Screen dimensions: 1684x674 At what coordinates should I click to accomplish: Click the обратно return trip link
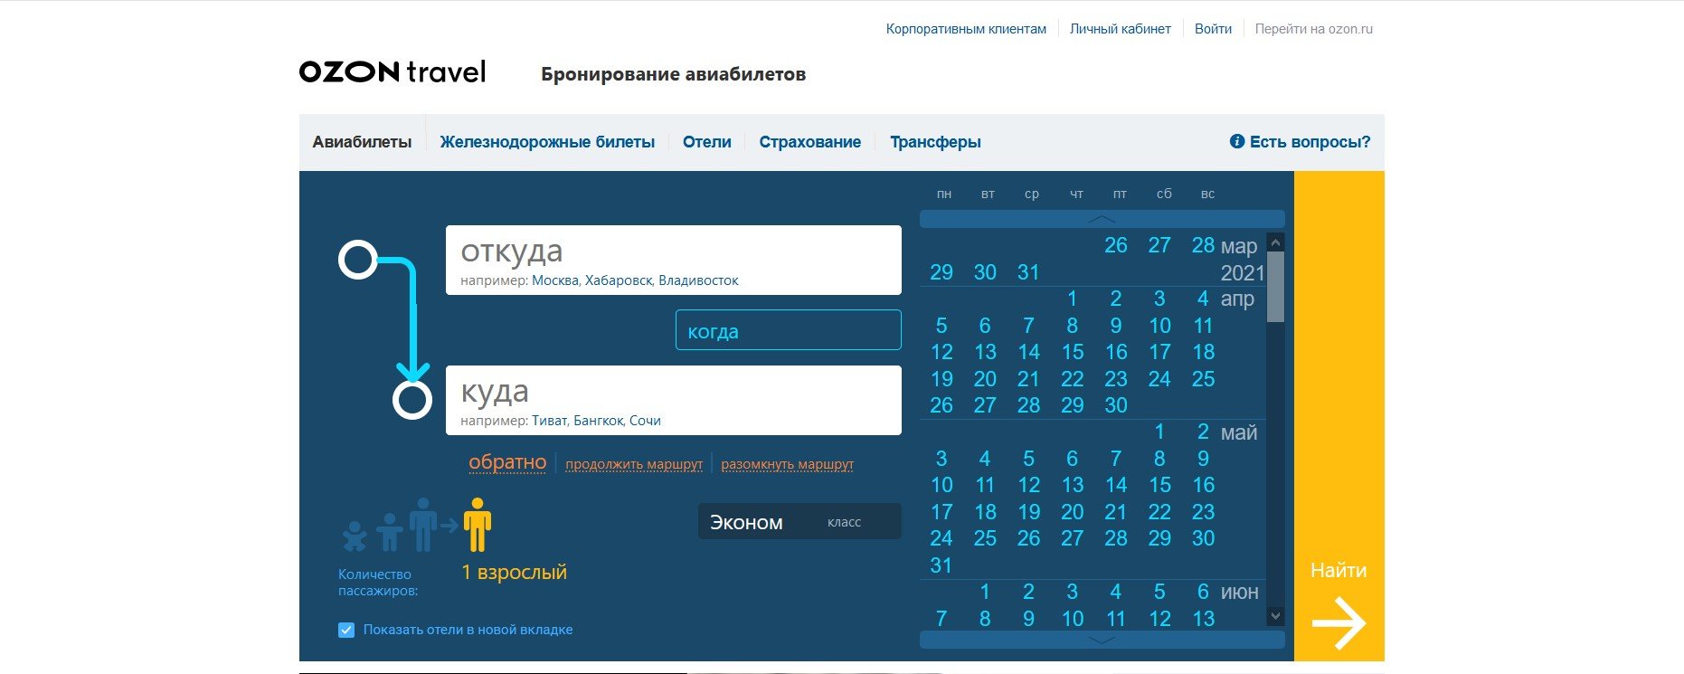click(507, 462)
